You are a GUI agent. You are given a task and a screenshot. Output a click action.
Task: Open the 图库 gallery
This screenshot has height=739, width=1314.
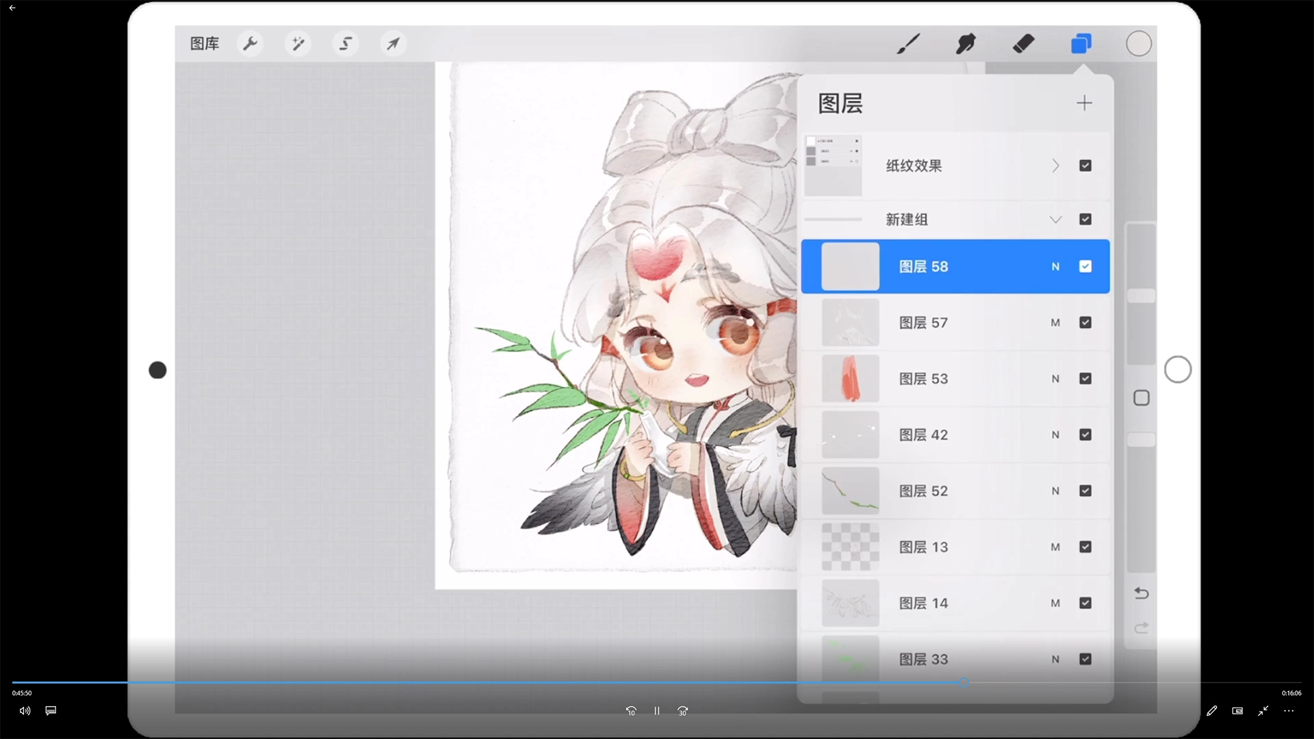[x=205, y=44]
